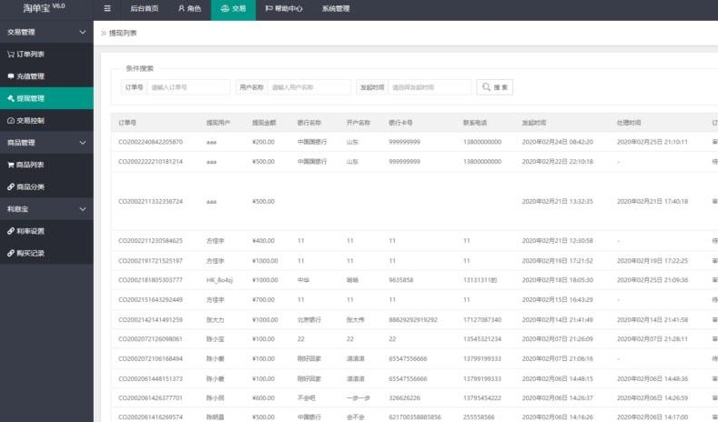
Task: Collapse the 利息宝 sidebar group
Action: [83, 209]
